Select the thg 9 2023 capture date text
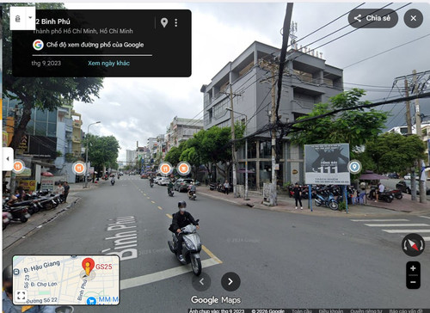430x313 pixels. pos(46,63)
